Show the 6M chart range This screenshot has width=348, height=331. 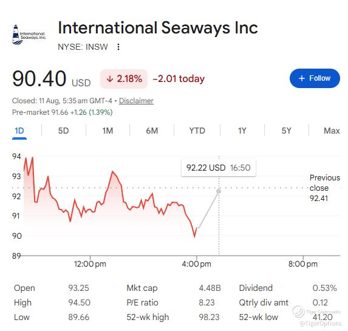pos(152,131)
